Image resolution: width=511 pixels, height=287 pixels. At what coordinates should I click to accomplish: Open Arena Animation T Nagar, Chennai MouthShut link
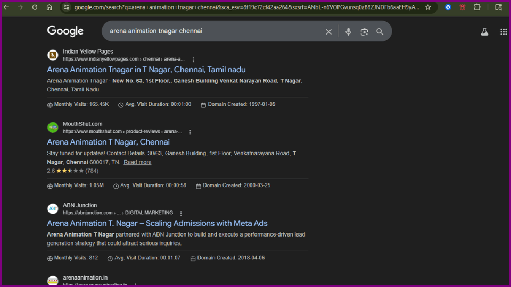pos(108,142)
